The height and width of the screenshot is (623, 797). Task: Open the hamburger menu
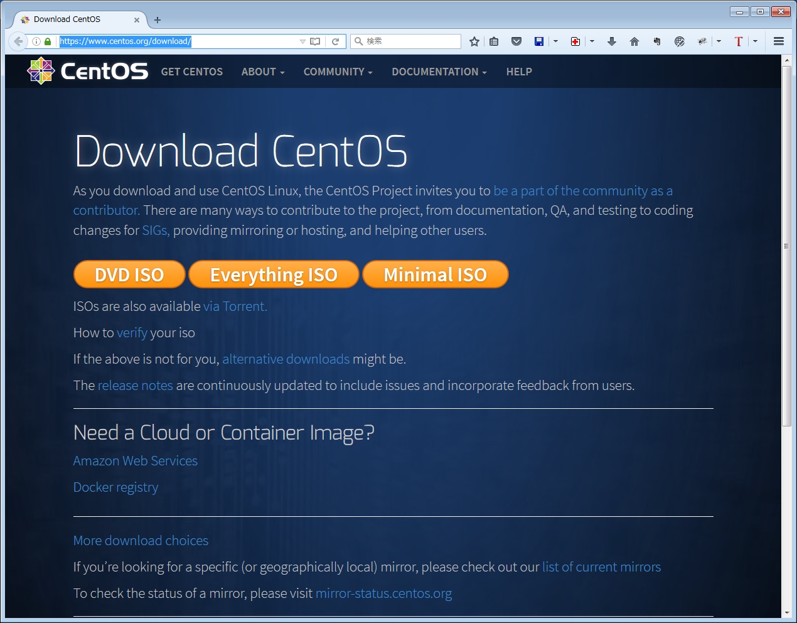(779, 41)
